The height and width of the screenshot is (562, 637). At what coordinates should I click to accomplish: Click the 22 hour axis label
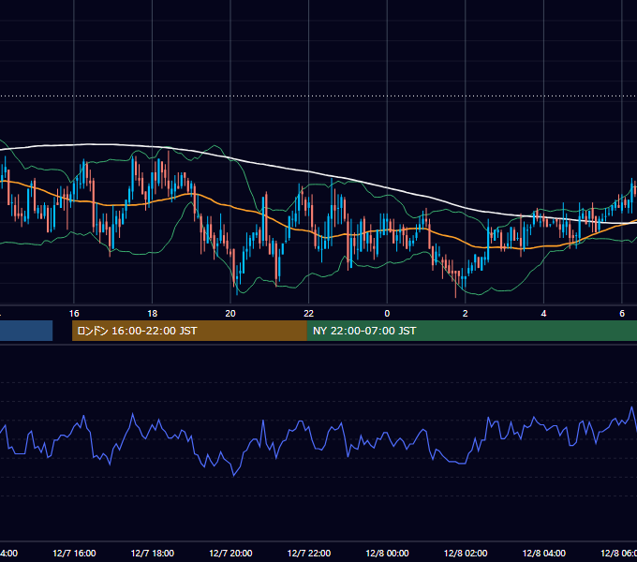coord(309,314)
